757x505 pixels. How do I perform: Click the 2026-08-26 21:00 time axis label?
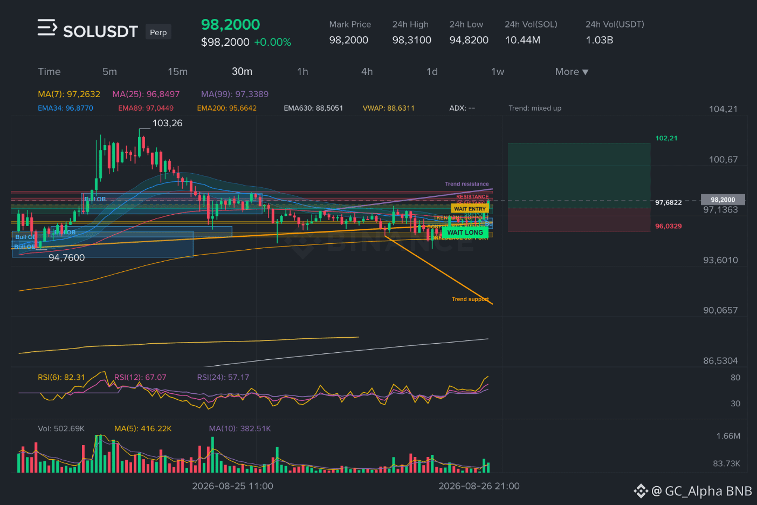pos(479,486)
